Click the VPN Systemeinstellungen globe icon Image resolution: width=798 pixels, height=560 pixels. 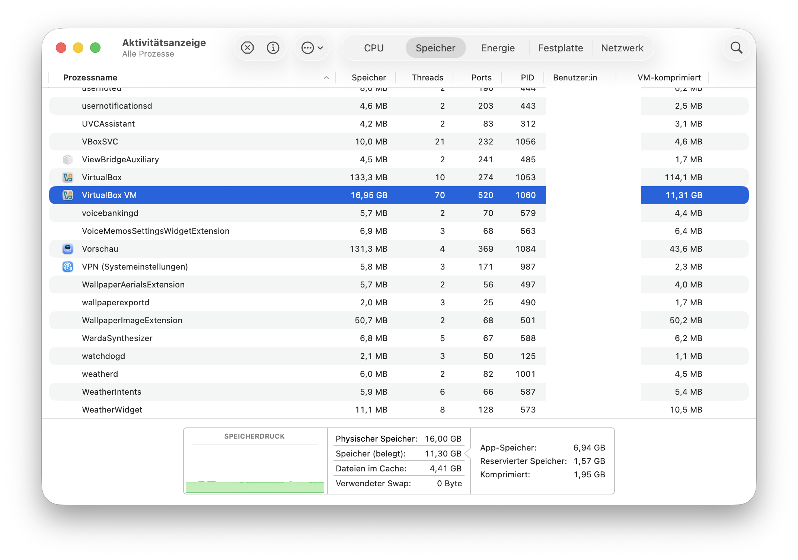click(68, 267)
